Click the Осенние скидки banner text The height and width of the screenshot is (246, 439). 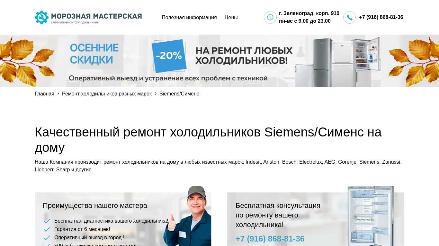(94, 54)
